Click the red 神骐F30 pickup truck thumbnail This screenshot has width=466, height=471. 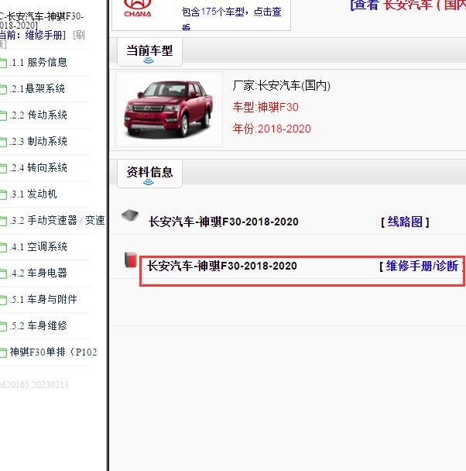170,109
